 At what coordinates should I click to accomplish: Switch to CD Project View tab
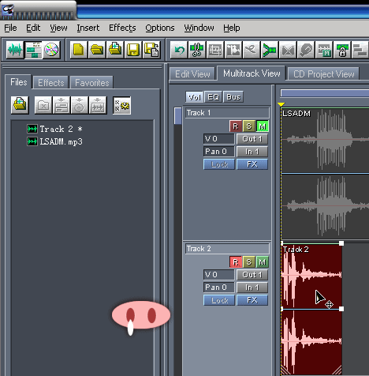(x=323, y=74)
